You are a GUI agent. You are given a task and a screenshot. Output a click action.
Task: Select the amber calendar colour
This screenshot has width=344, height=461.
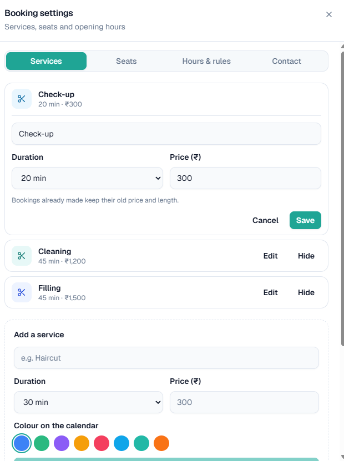pyautogui.click(x=82, y=443)
